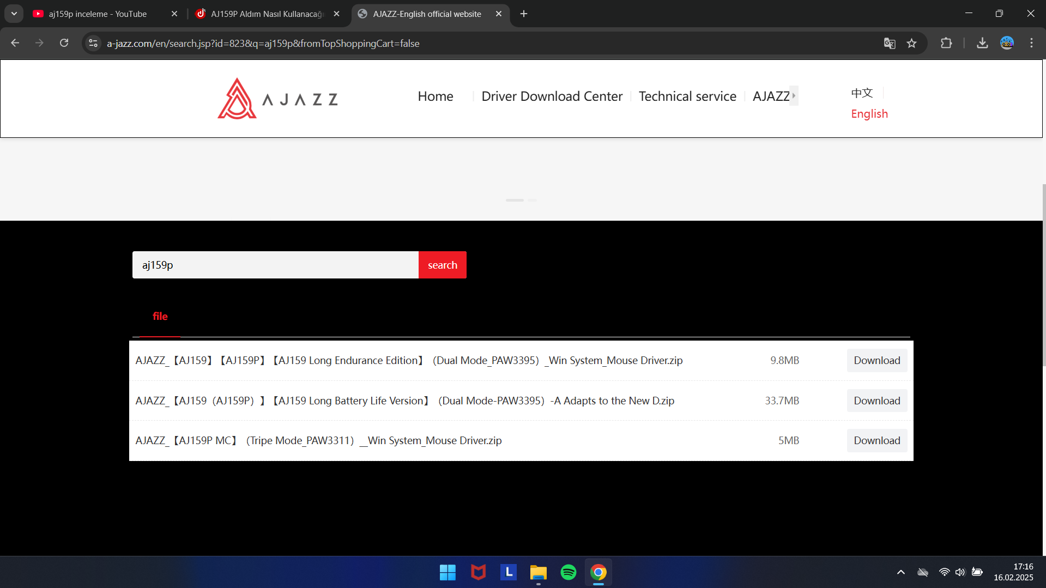The height and width of the screenshot is (588, 1046).
Task: Open the Windows Start menu
Action: [448, 572]
